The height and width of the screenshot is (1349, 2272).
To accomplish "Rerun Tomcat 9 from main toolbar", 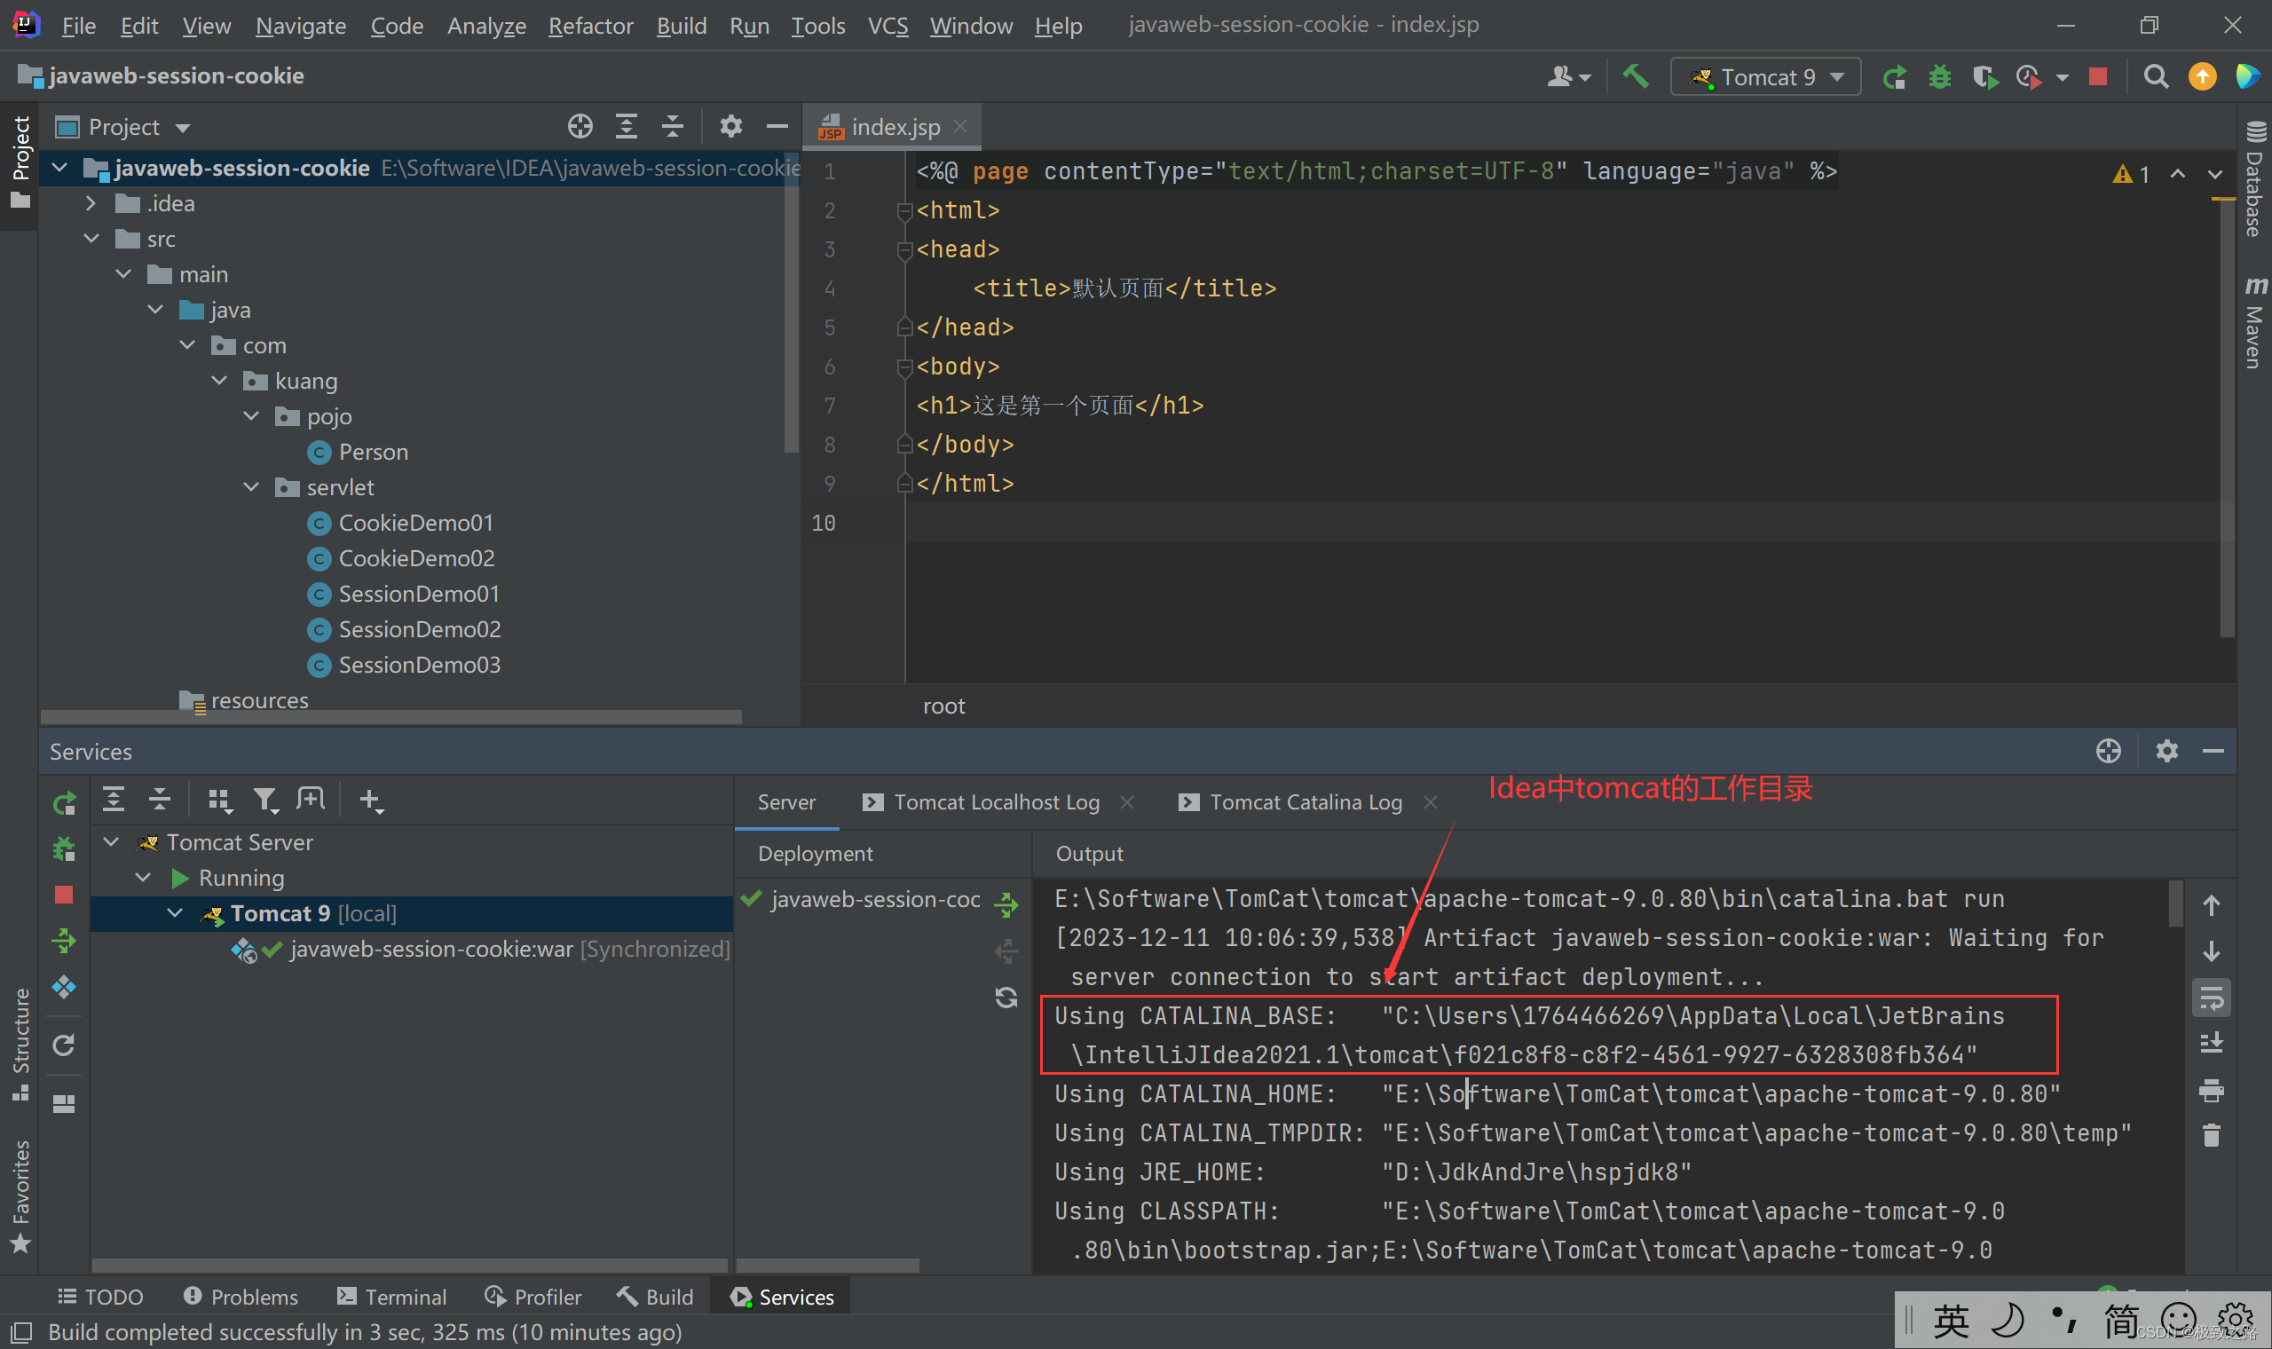I will (1895, 77).
